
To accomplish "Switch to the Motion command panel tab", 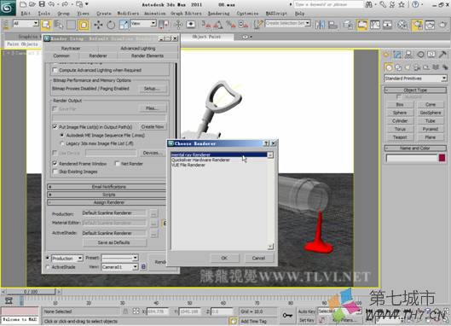I will pos(420,55).
